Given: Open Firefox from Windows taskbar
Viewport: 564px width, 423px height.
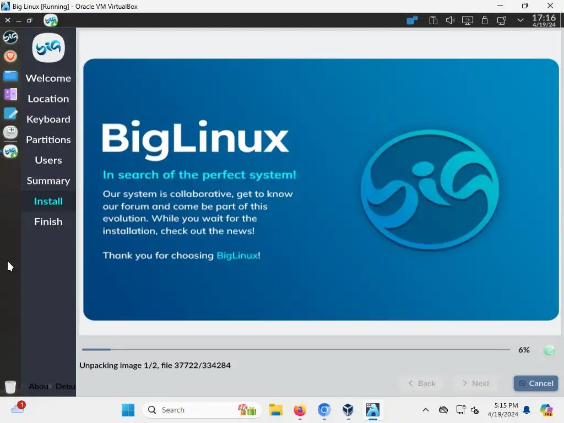Looking at the screenshot, I should click(x=300, y=410).
